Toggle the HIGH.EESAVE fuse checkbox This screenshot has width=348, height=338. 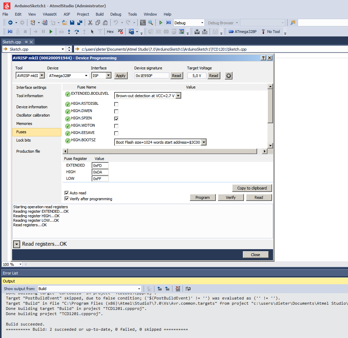[116, 133]
